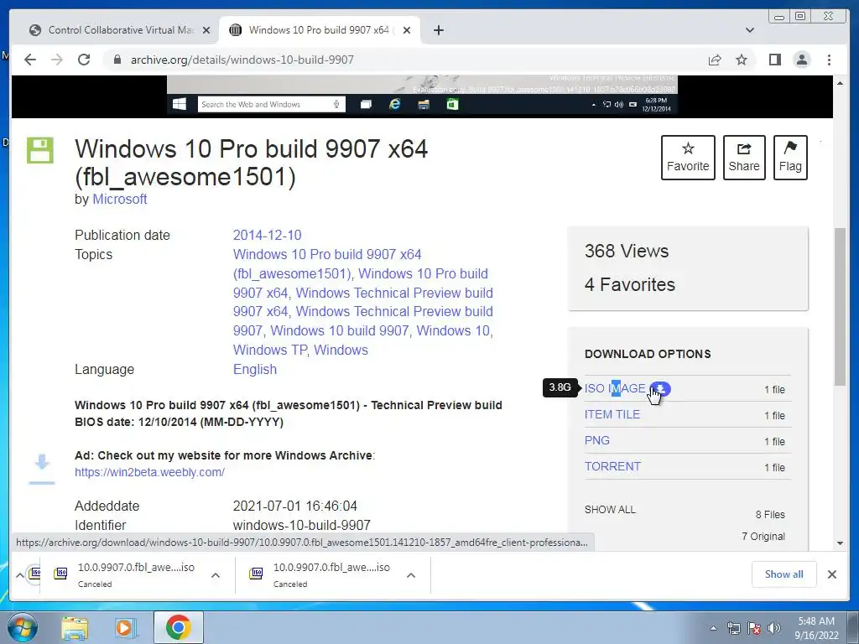This screenshot has height=644, width=859.
Task: Click SHOW ALL download files
Action: [x=610, y=510]
